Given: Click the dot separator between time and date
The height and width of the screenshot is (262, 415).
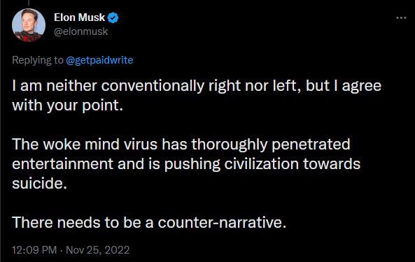Looking at the screenshot, I should (61, 250).
